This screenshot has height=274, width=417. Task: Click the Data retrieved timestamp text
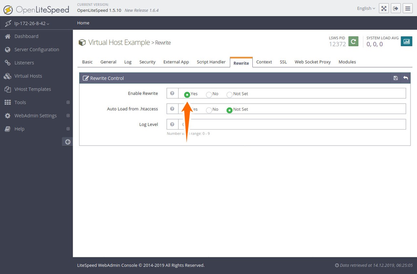coord(374,265)
